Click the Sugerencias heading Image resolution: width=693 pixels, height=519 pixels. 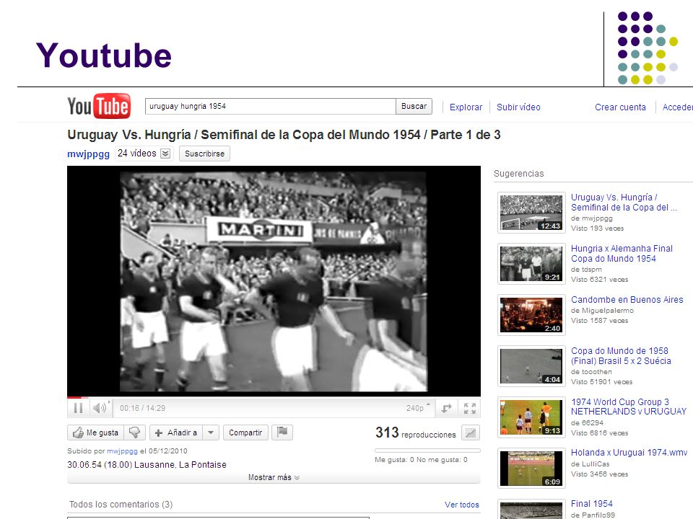coord(519,174)
